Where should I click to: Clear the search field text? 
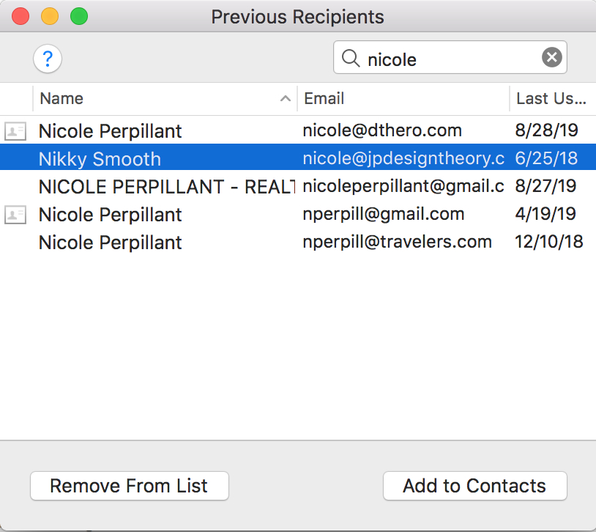552,57
